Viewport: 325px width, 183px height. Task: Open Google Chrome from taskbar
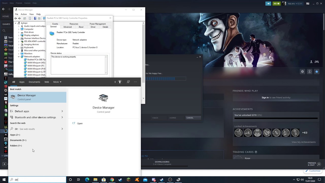112,180
